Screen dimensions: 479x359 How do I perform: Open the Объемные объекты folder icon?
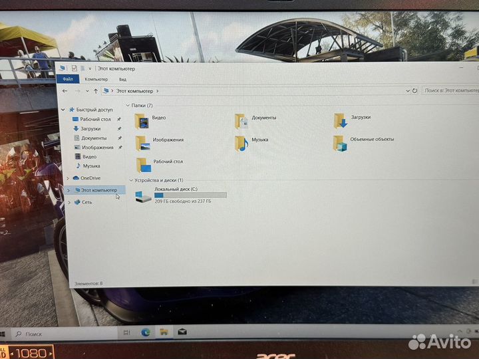[340, 143]
